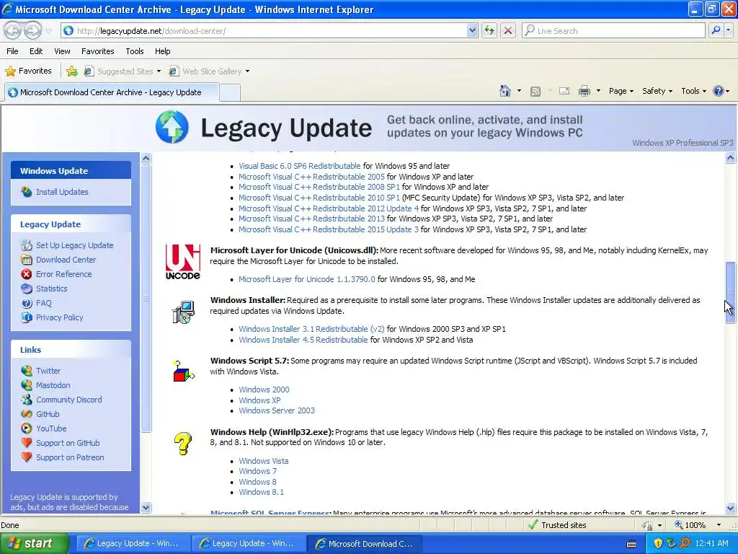Open the address bar dropdown arrow
The image size is (738, 554).
click(x=472, y=30)
